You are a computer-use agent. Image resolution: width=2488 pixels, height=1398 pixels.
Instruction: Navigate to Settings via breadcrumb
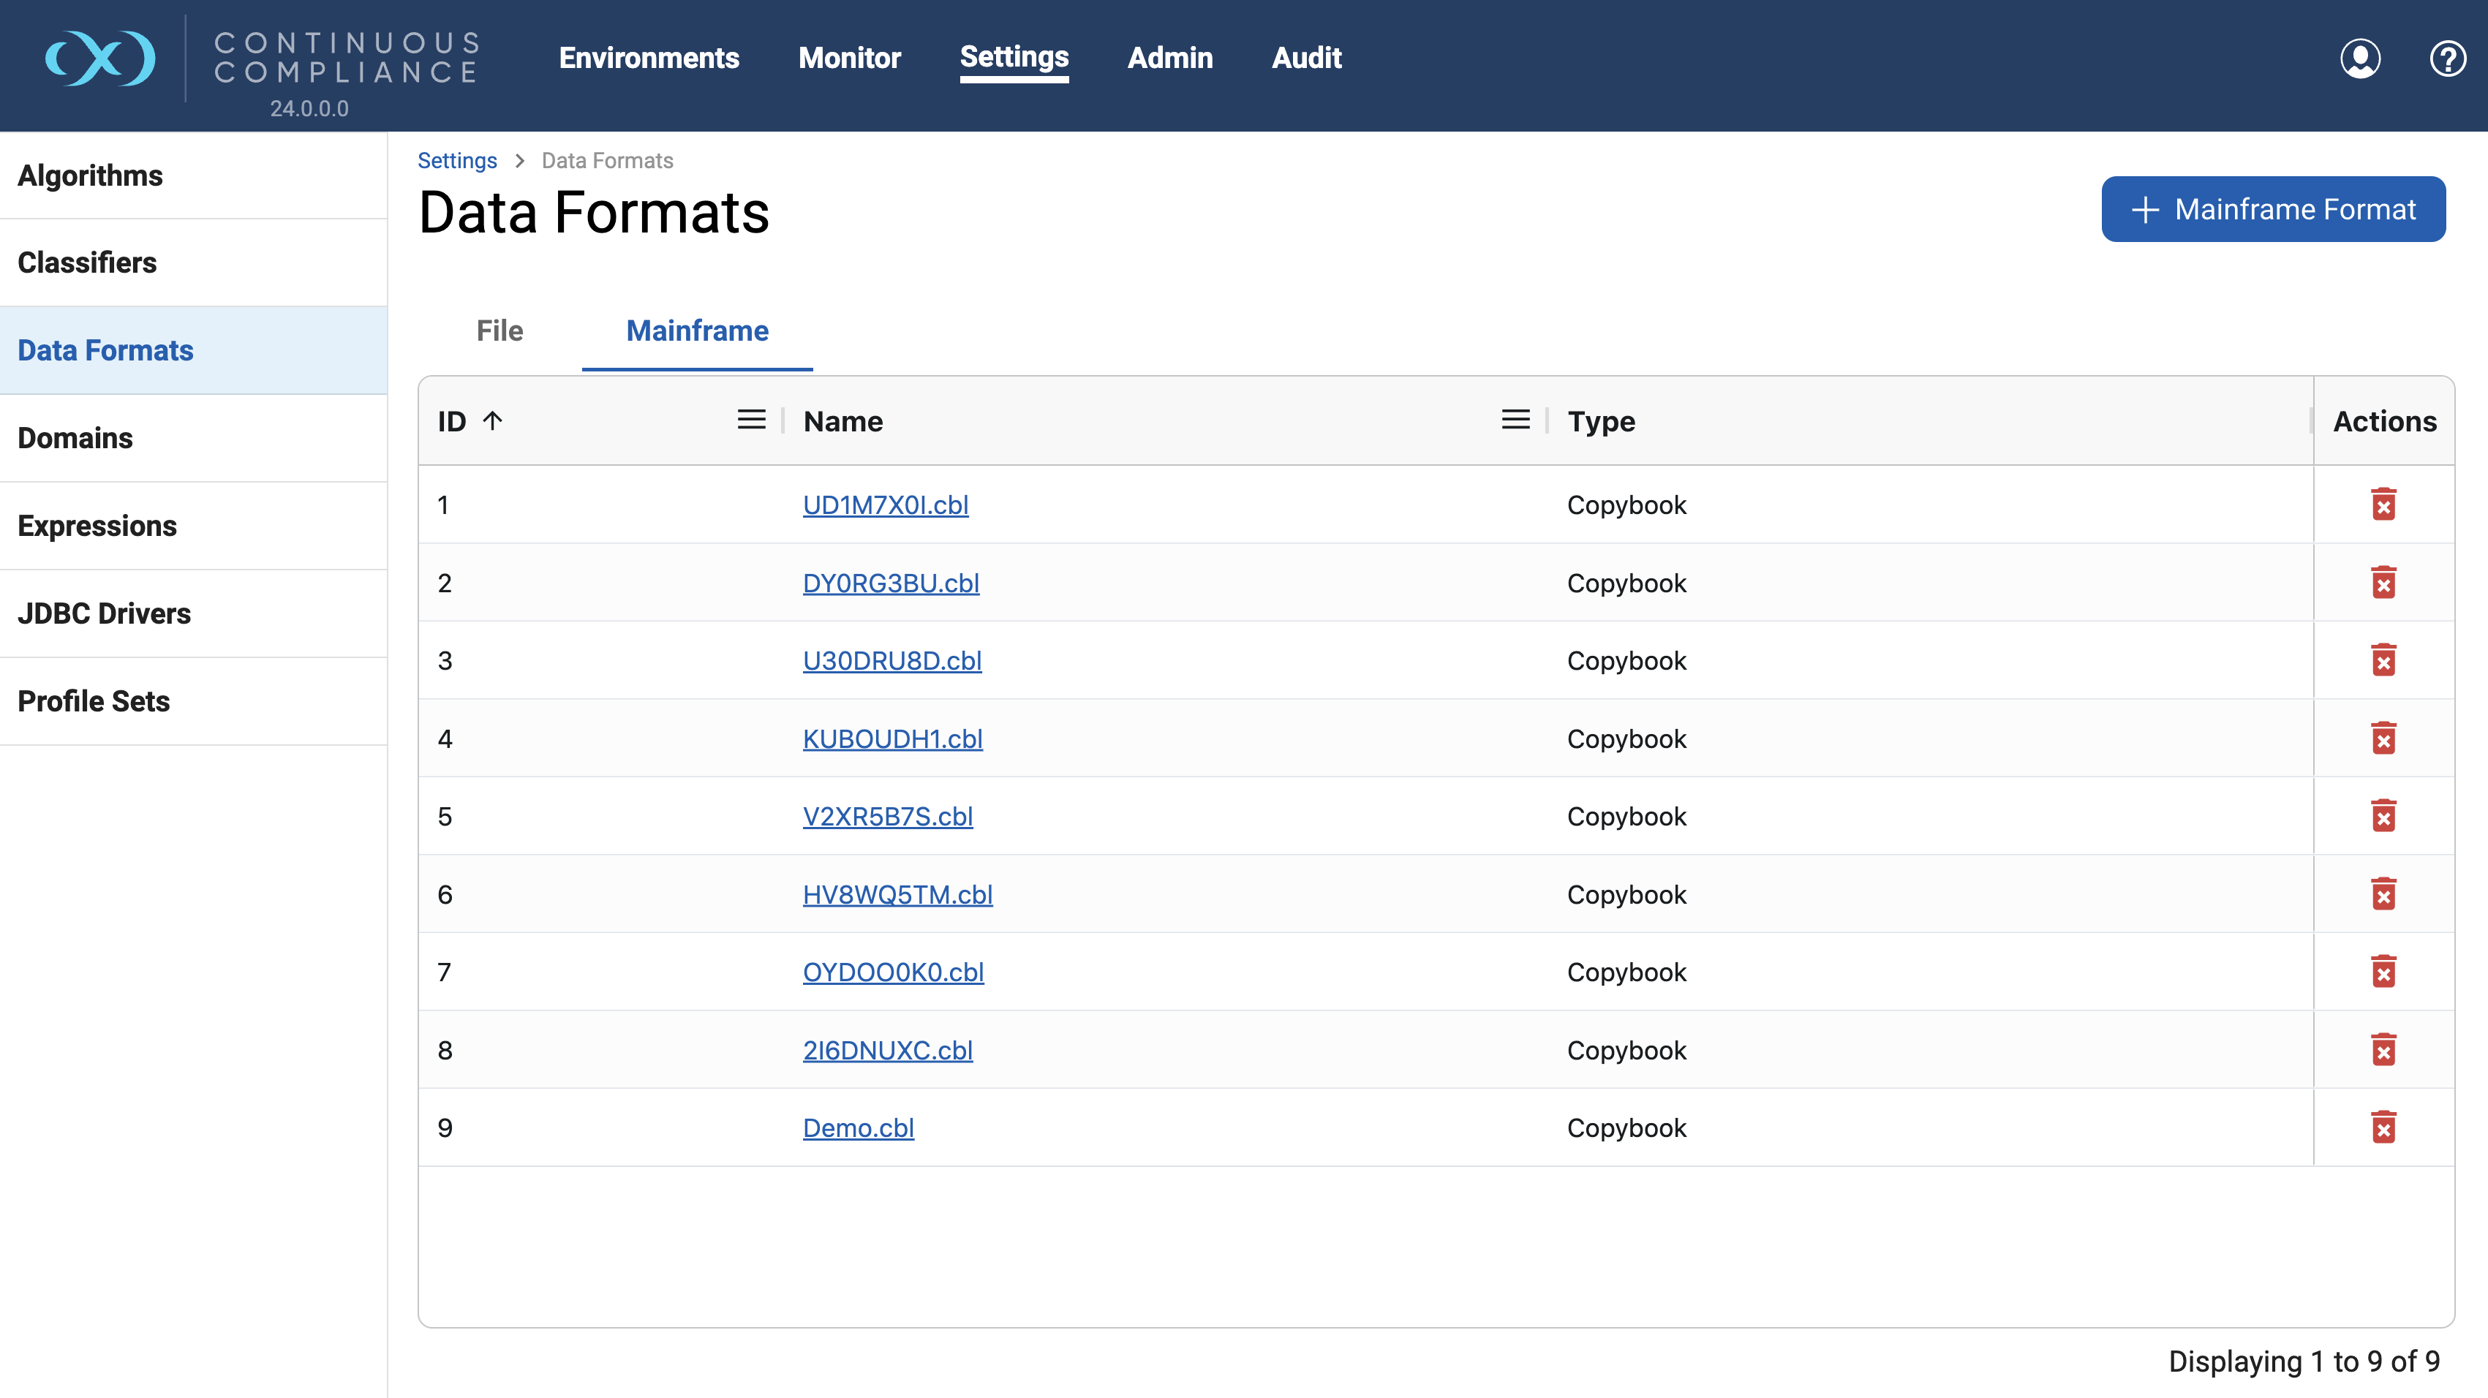coord(457,162)
